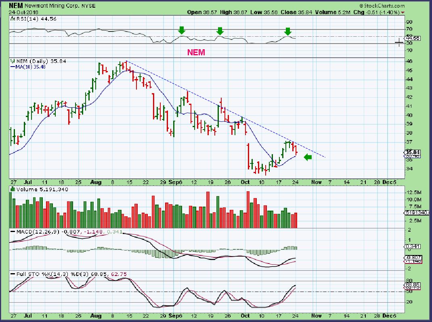Click the Newmont Mining Corp. NYSE company name
This screenshot has width=432, height=322.
[x=60, y=6]
